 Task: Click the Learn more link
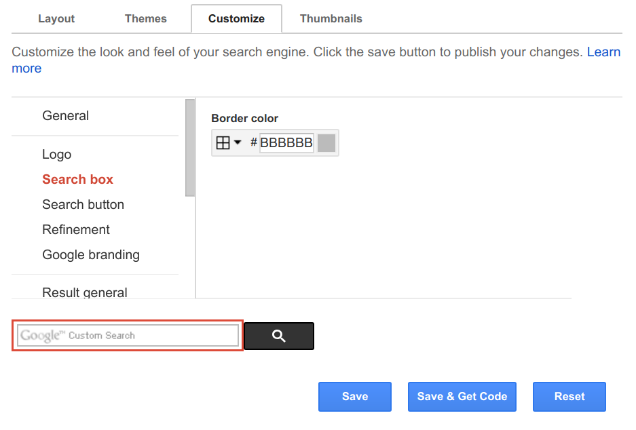603,52
